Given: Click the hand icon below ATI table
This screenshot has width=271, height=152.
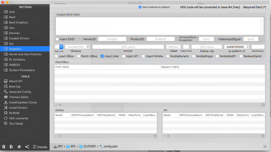Looking at the screenshot, I should 263,136.
